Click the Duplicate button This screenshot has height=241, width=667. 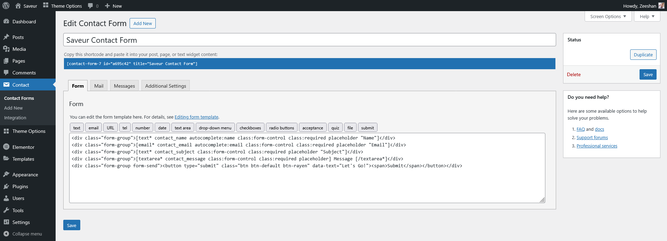[x=643, y=55]
